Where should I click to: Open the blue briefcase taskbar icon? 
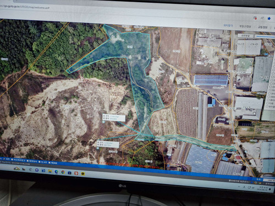point(69,172)
